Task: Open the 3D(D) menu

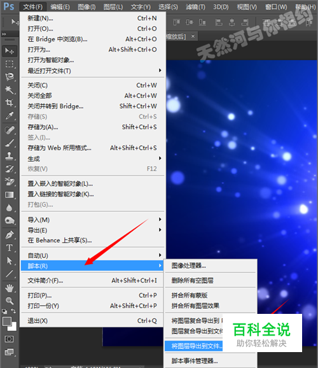Action: click(x=221, y=7)
